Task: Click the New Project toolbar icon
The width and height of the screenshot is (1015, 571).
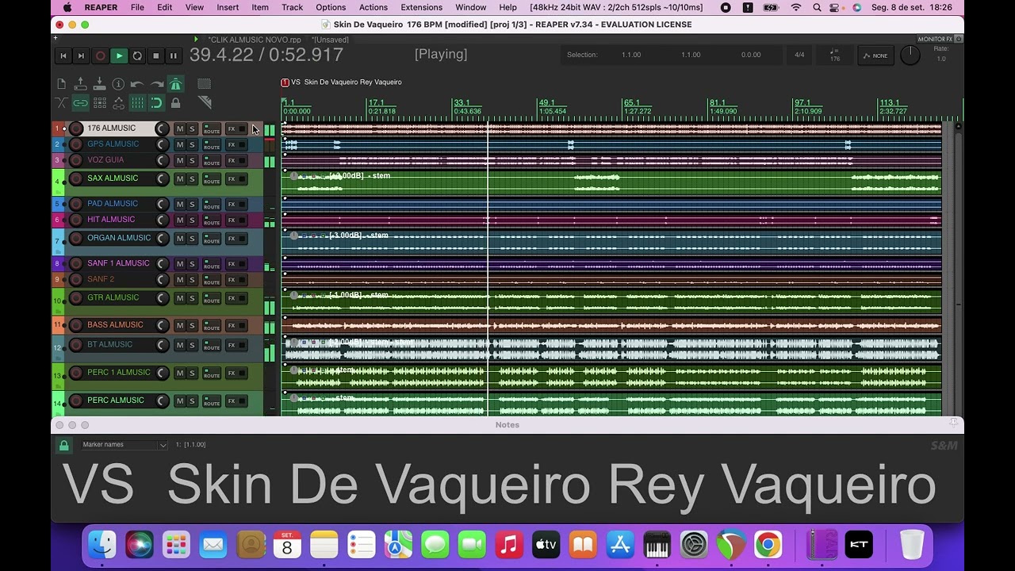Action: (x=62, y=84)
